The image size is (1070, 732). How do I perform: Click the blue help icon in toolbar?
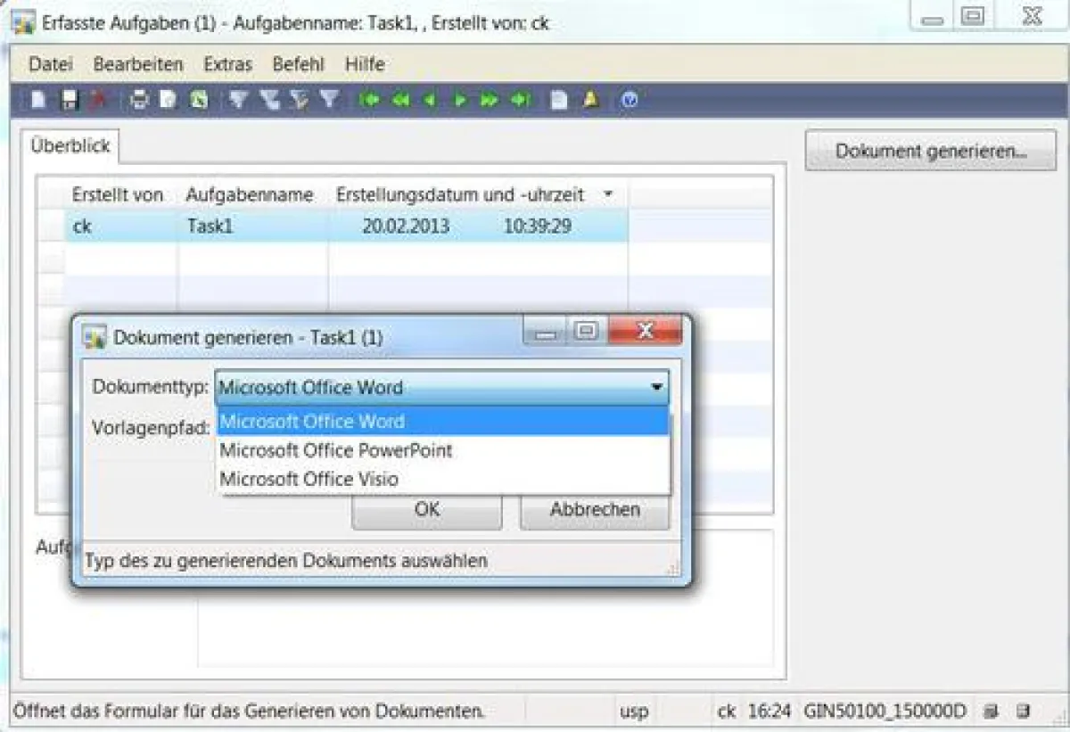[630, 101]
